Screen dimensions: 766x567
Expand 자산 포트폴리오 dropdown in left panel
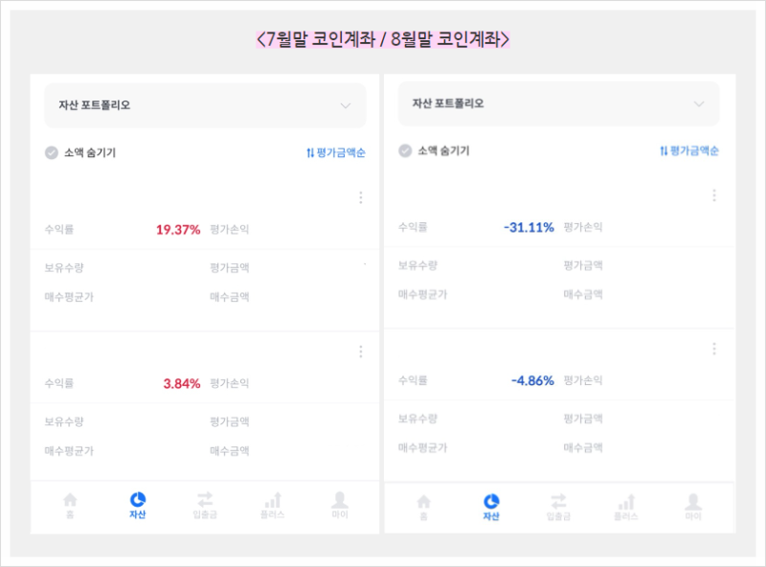(346, 105)
